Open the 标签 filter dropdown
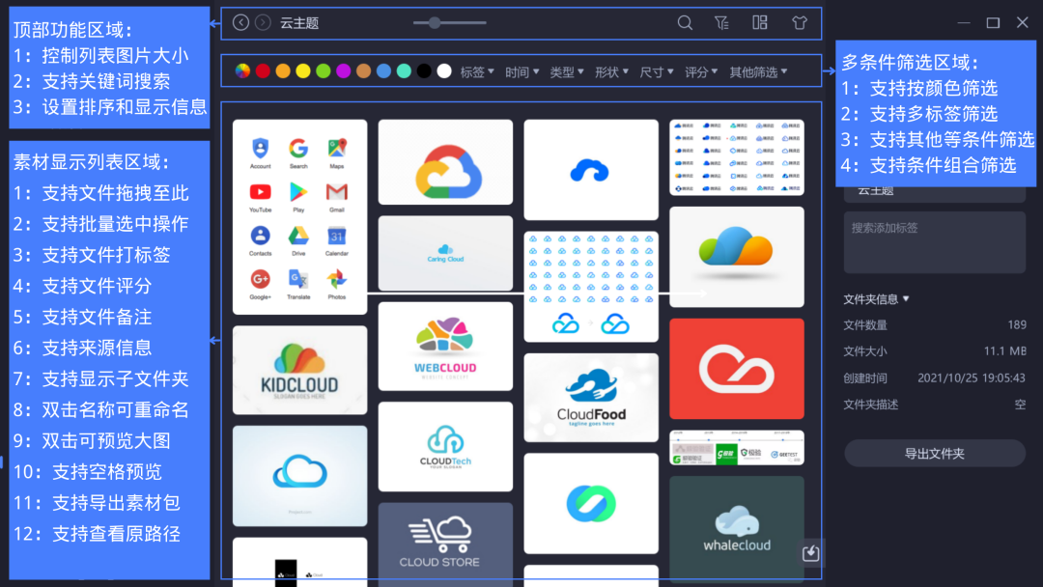1043x587 pixels. click(477, 71)
